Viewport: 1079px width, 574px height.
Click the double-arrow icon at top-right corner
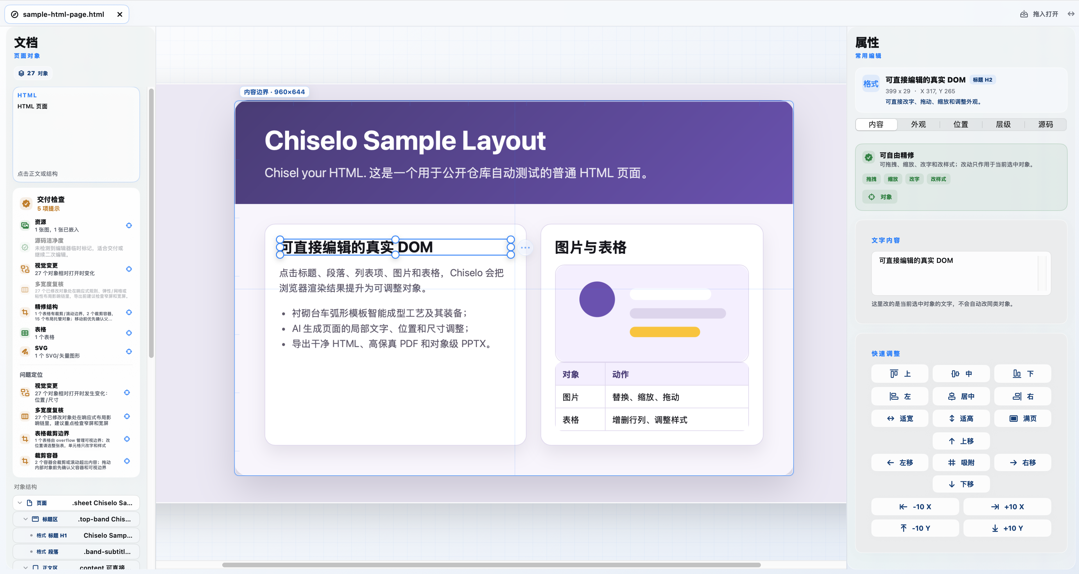(x=1071, y=14)
